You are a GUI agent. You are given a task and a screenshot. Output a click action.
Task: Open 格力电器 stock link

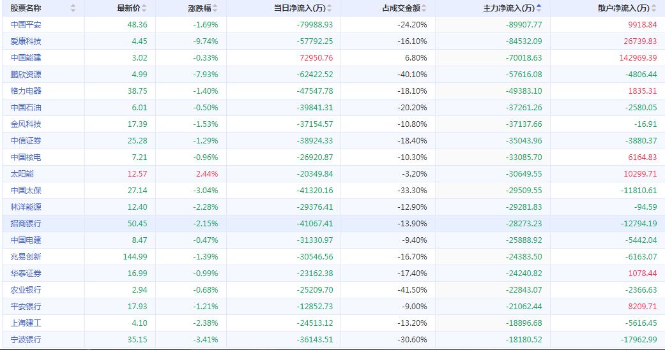click(x=26, y=91)
